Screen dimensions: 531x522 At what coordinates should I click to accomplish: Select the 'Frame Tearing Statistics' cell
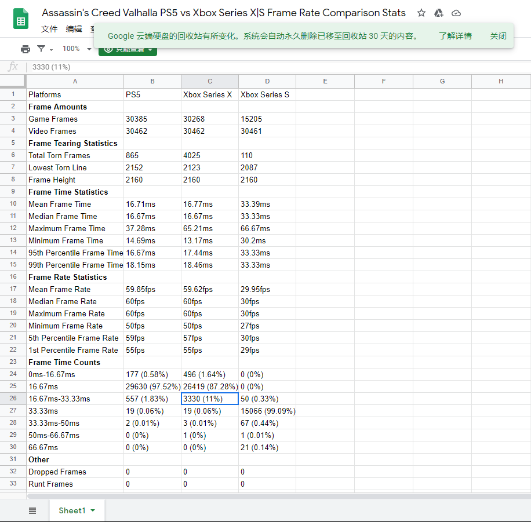[x=75, y=143]
